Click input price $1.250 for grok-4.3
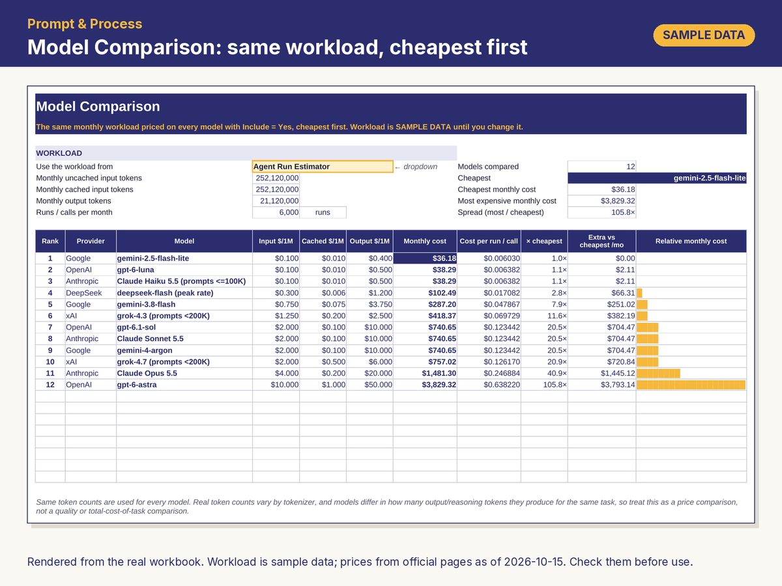This screenshot has height=586, width=782. click(x=276, y=316)
